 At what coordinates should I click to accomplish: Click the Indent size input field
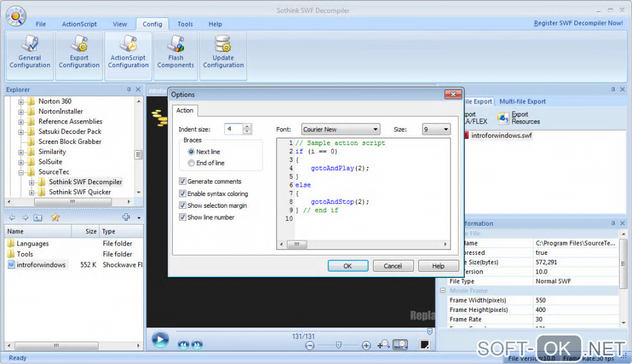click(x=234, y=129)
